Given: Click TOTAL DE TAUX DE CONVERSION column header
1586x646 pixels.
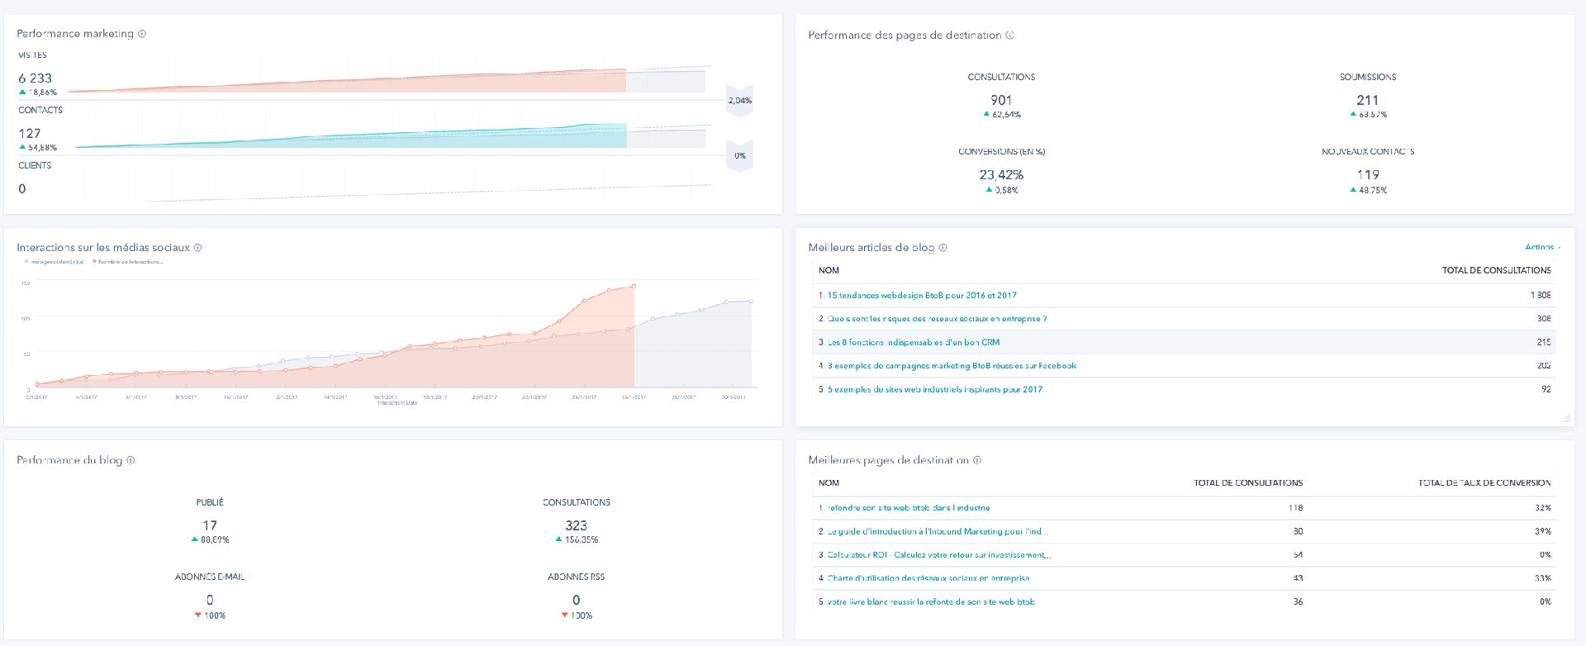Looking at the screenshot, I should [x=1484, y=482].
